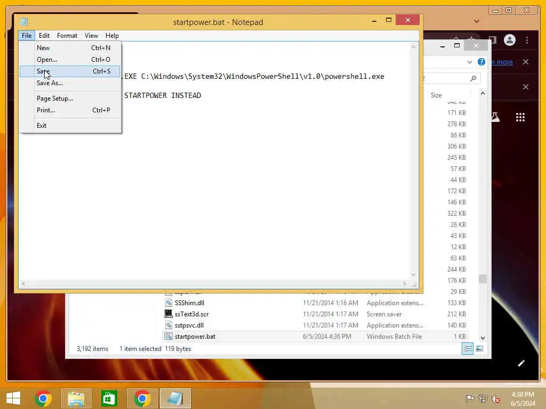This screenshot has width=546, height=409.
Task: Select the startpower.bat file row
Action: [315, 337]
